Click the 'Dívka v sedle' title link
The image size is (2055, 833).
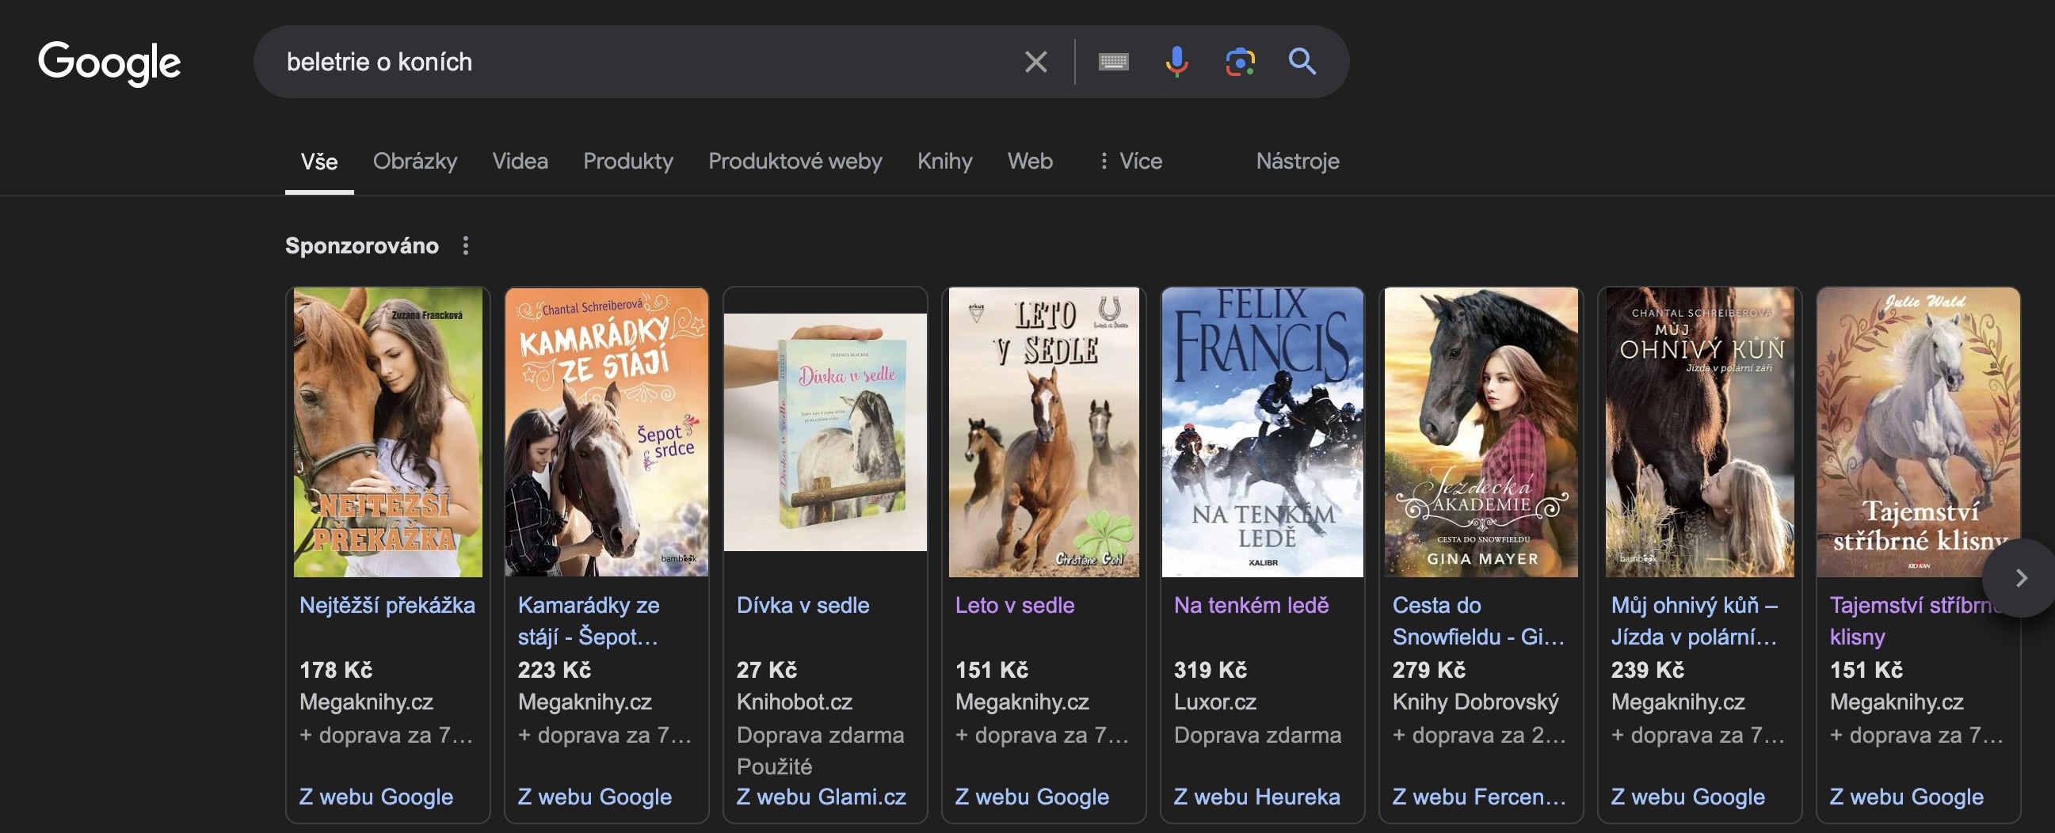tap(803, 605)
